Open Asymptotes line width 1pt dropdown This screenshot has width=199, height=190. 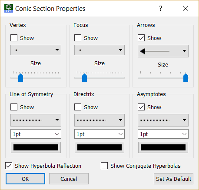[163, 134]
